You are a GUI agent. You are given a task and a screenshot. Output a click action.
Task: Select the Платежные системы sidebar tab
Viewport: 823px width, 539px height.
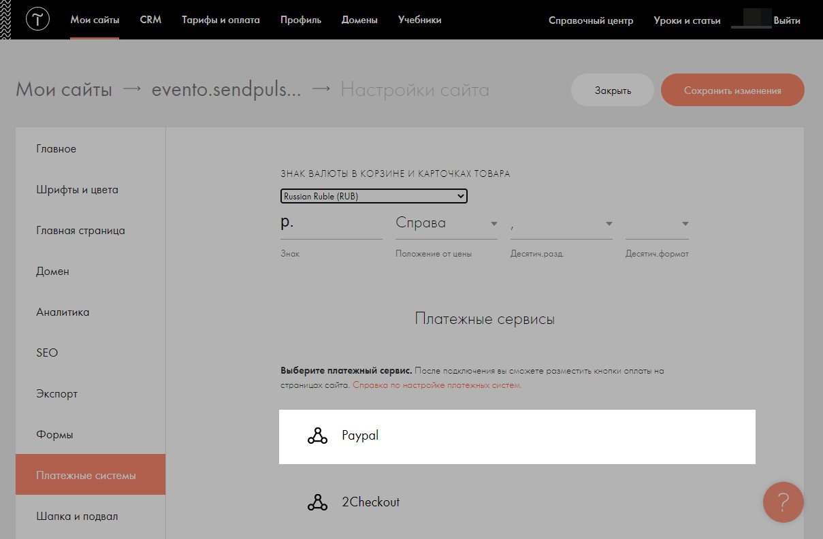pyautogui.click(x=91, y=475)
